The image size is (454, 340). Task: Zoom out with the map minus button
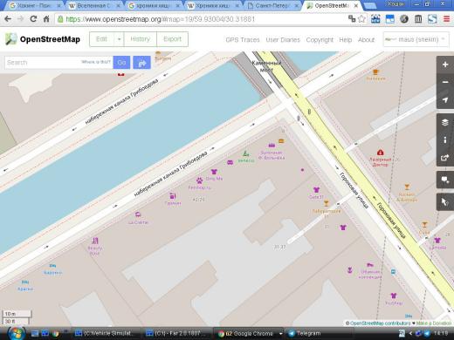pyautogui.click(x=445, y=82)
